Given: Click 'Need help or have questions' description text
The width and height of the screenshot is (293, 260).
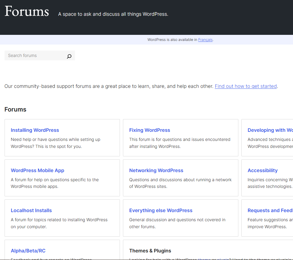Looking at the screenshot, I should 56,143.
